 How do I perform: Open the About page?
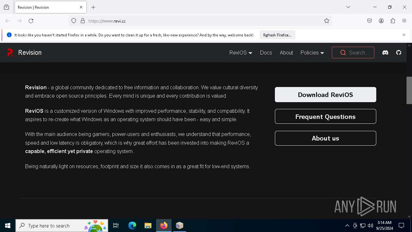tap(286, 53)
